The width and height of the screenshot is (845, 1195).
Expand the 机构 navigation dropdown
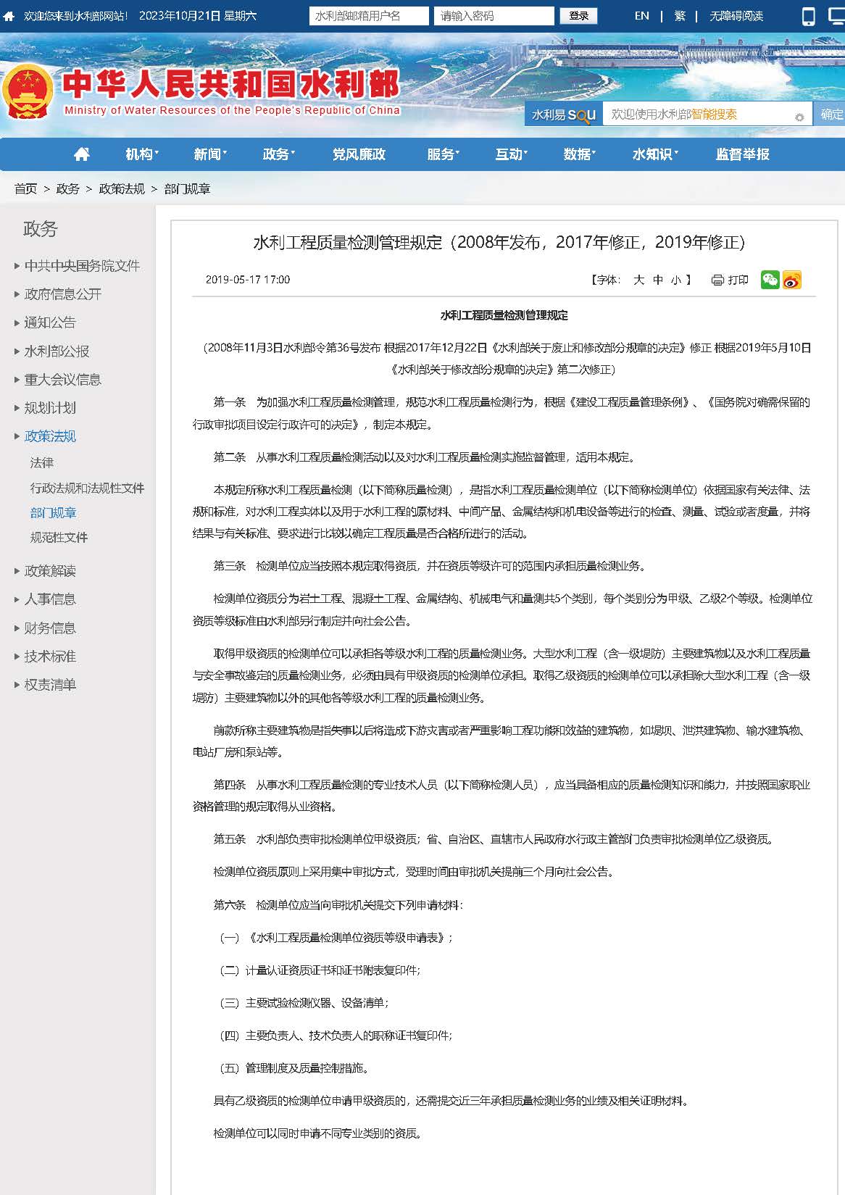141,154
